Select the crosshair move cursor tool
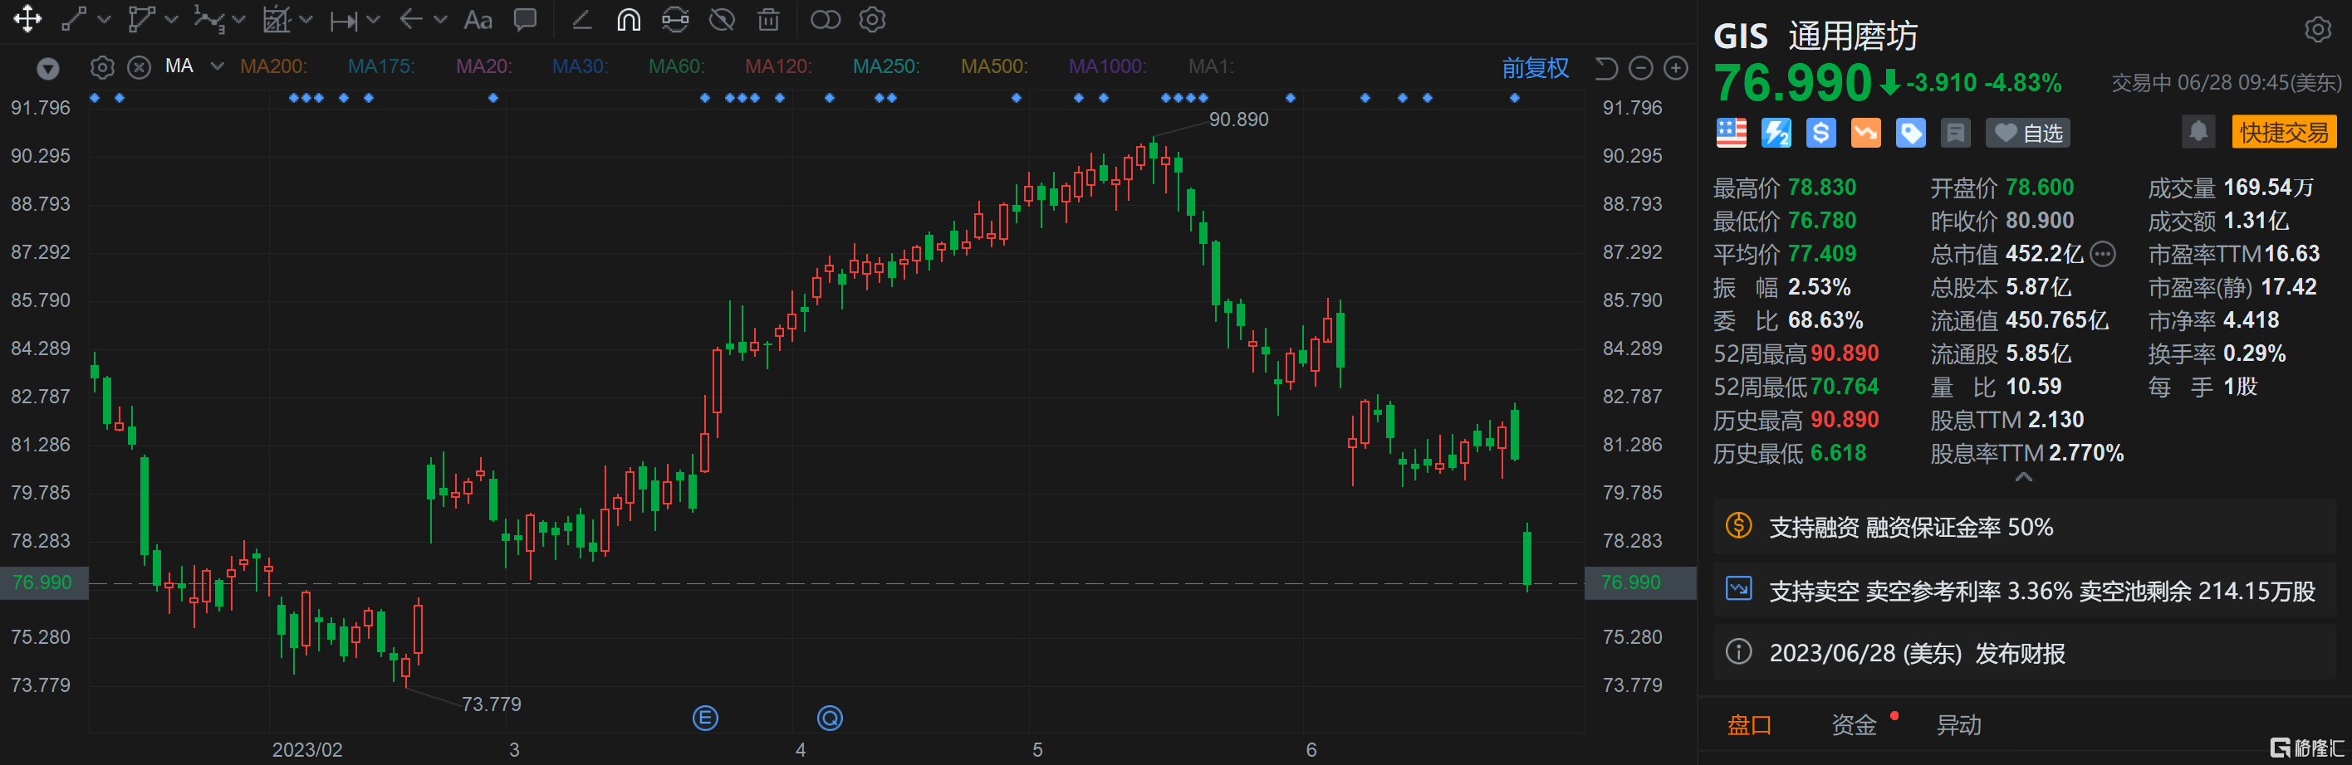This screenshot has width=2352, height=765. tap(27, 19)
